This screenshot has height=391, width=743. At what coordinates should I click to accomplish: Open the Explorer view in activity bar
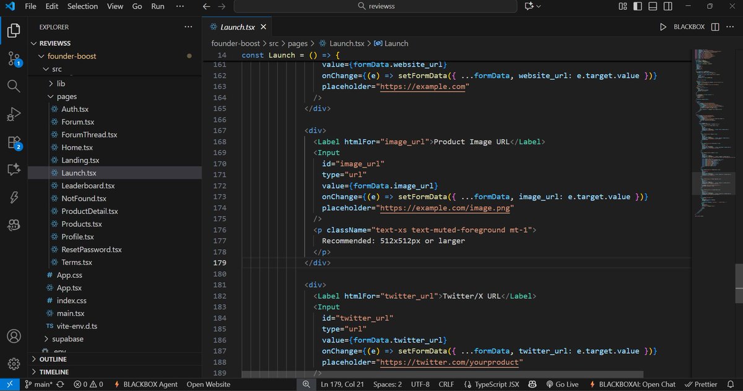pyautogui.click(x=14, y=30)
